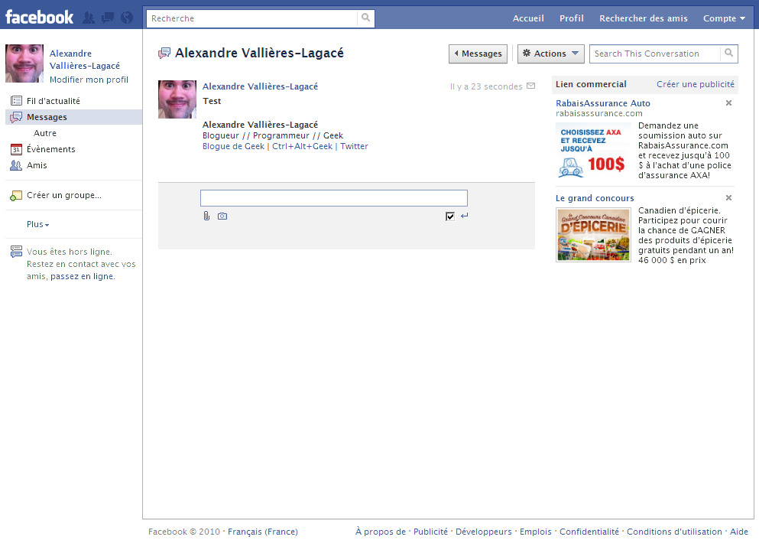
Task: Click the search icon in Search This Conversation
Action: tap(729, 54)
